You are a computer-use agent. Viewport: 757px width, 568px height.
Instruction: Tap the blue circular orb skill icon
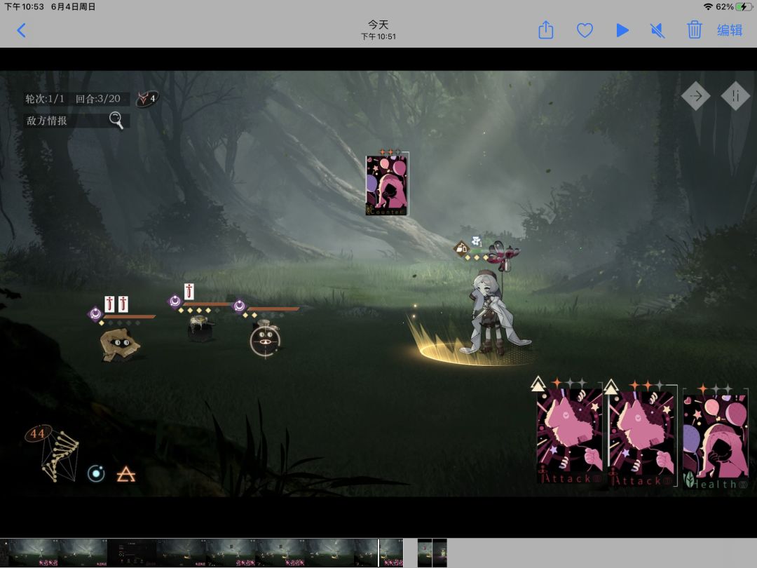point(96,473)
